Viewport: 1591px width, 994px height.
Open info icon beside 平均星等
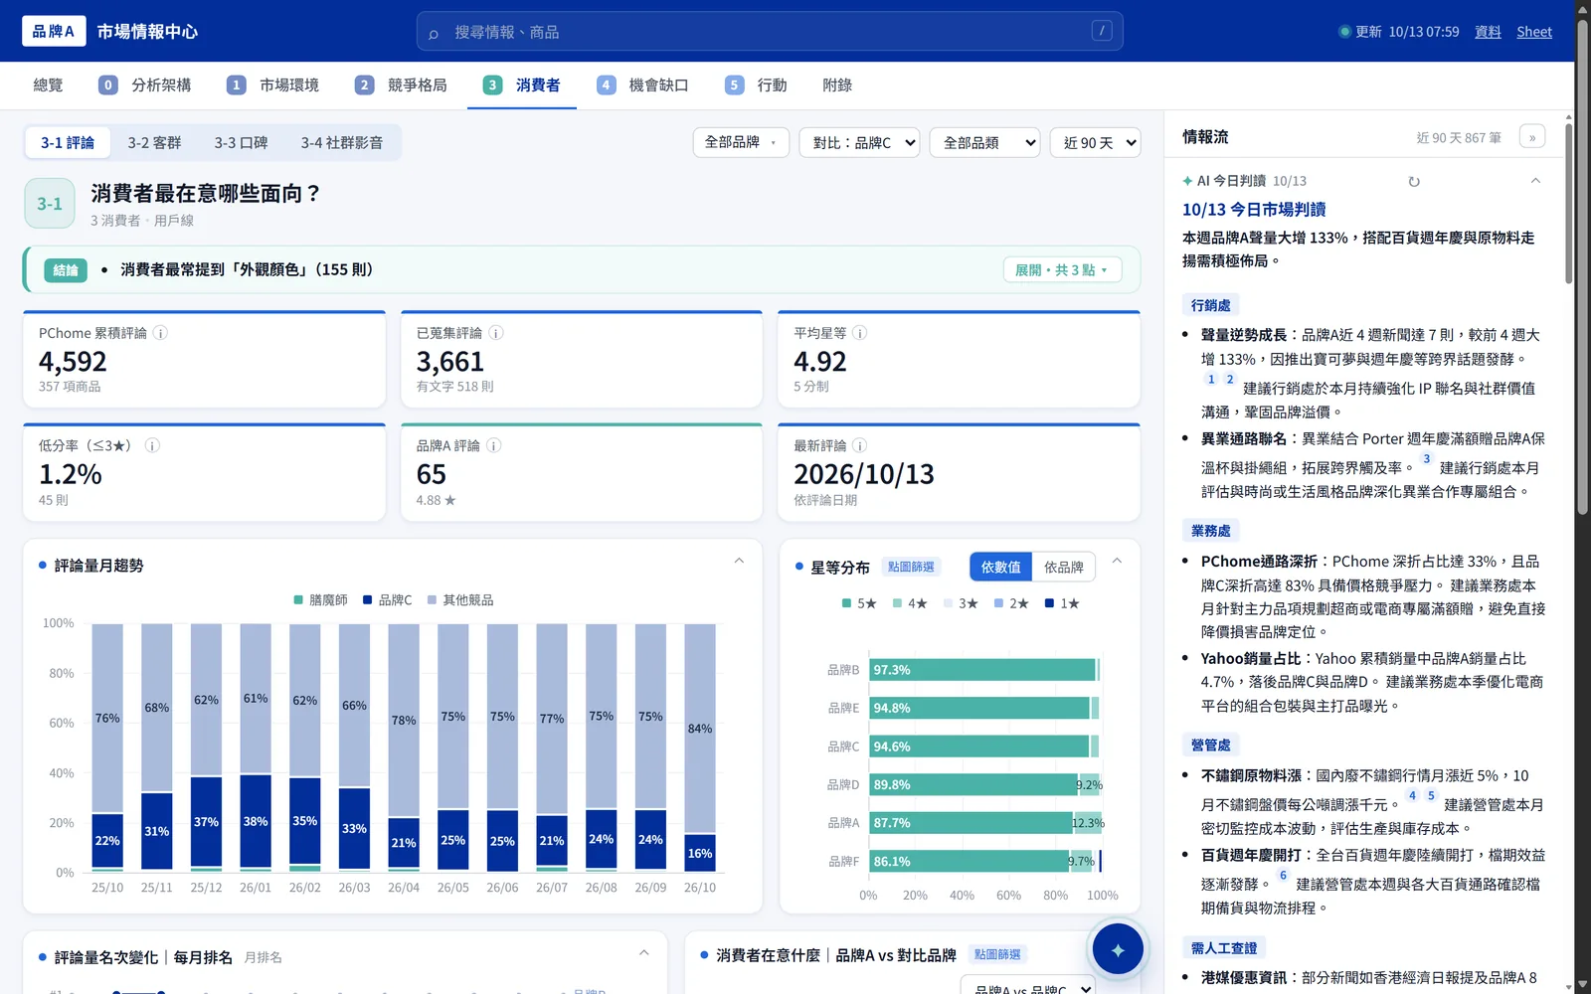click(x=860, y=333)
